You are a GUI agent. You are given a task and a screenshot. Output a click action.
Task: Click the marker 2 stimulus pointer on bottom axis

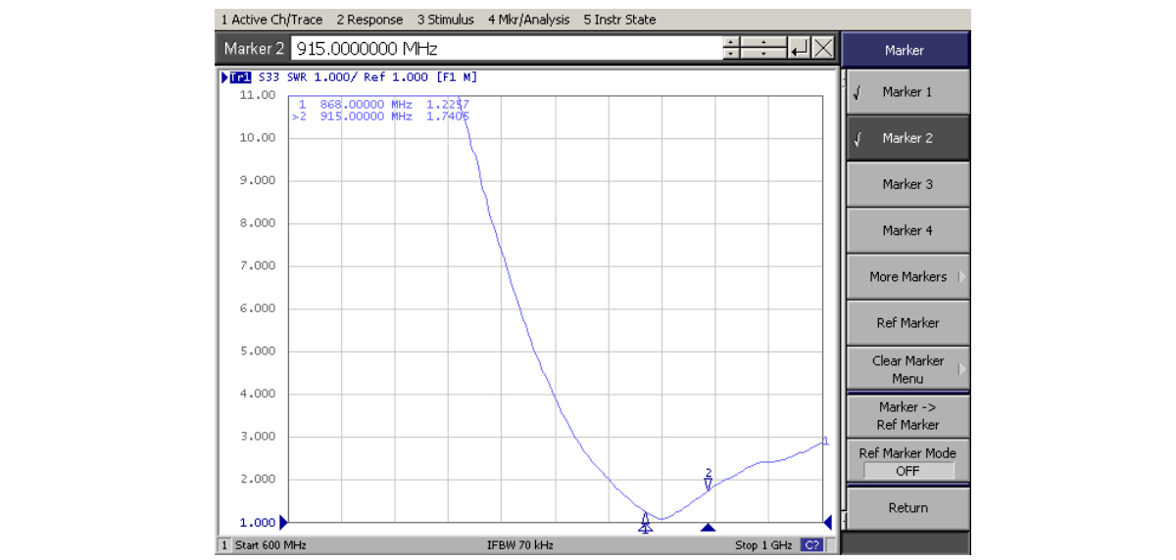click(x=709, y=528)
